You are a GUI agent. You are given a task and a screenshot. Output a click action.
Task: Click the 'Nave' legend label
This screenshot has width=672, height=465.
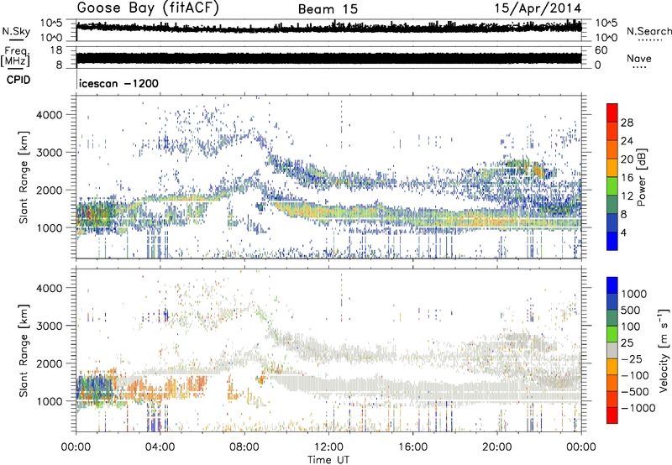pos(639,58)
